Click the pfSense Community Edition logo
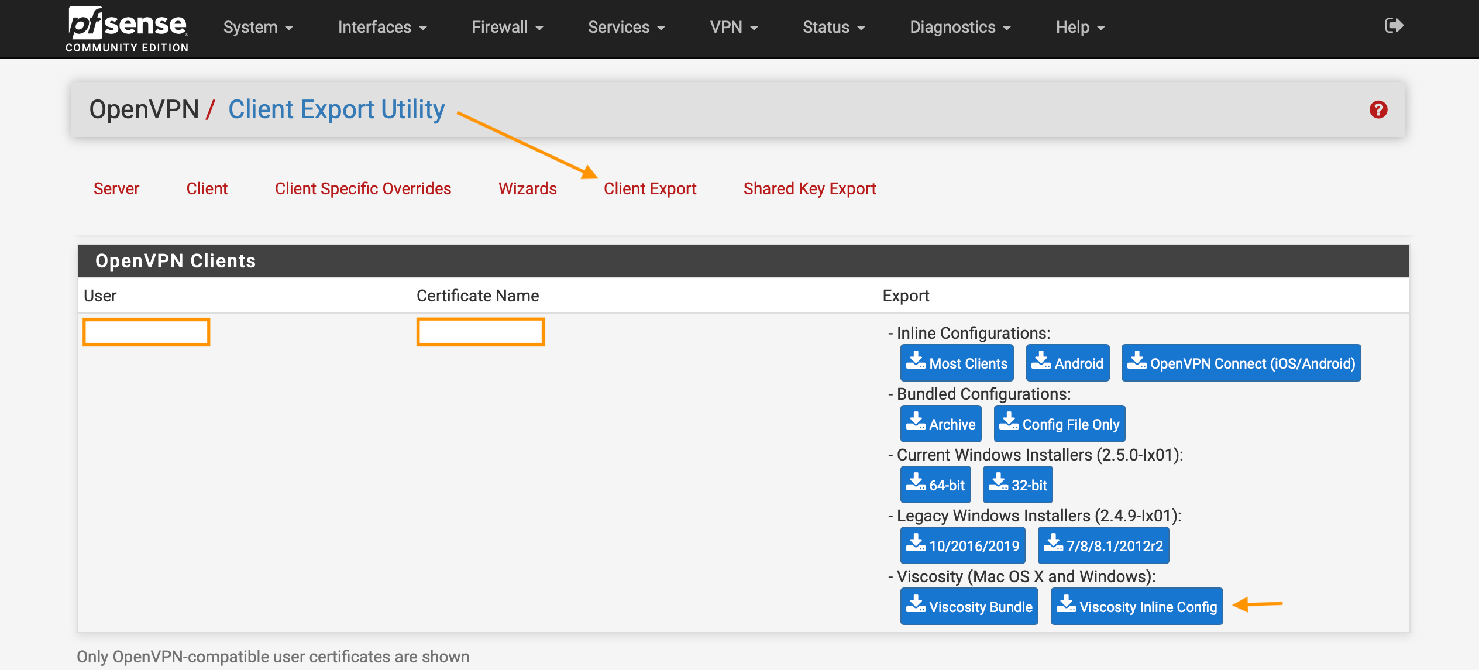Image resolution: width=1479 pixels, height=670 pixels. (127, 29)
